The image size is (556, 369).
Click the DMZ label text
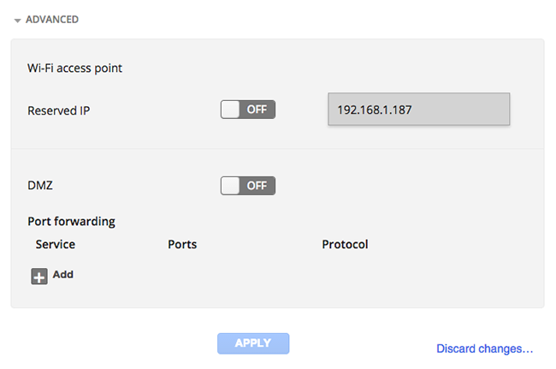[x=40, y=185]
